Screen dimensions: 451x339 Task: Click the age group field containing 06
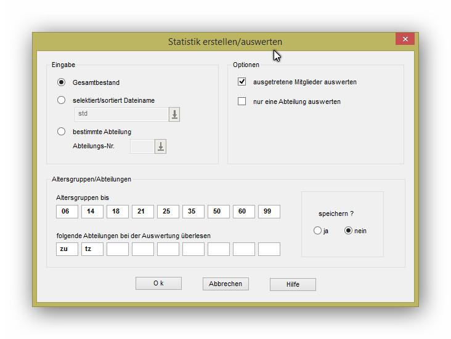point(67,212)
